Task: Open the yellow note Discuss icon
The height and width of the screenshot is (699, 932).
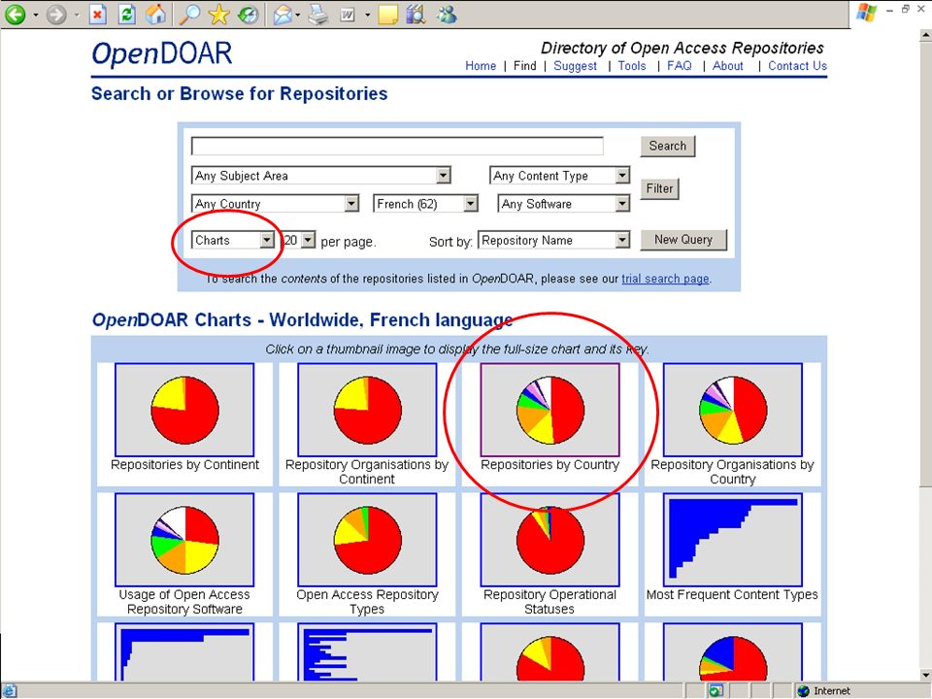Action: point(387,15)
